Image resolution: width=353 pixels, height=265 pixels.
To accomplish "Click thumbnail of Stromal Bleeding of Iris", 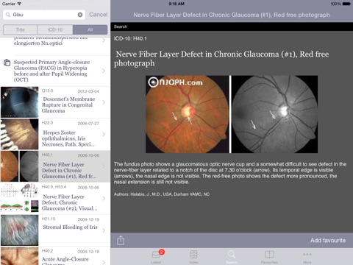I will point(19,230).
